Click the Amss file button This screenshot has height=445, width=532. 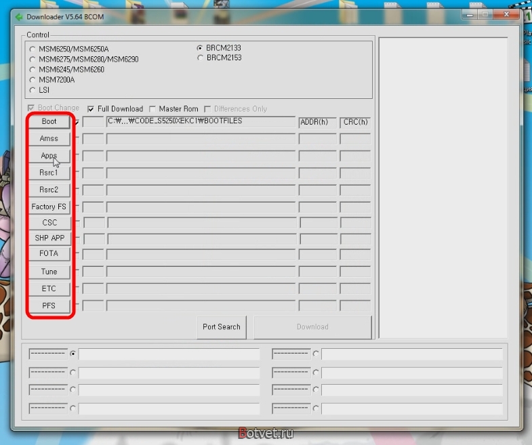point(49,138)
